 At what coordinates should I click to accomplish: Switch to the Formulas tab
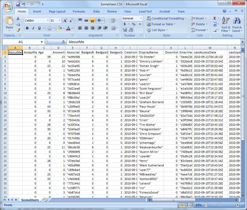79,11
